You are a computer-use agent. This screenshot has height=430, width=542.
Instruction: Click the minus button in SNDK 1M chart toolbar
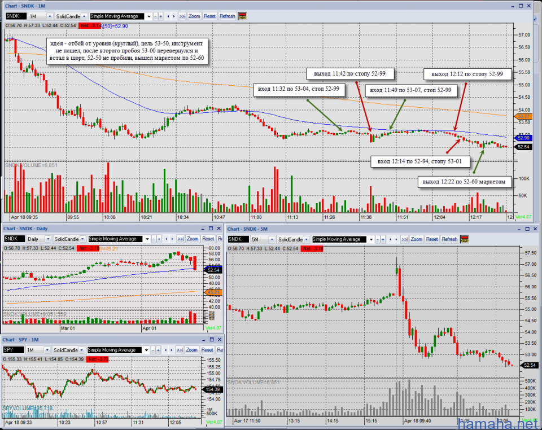(155, 16)
